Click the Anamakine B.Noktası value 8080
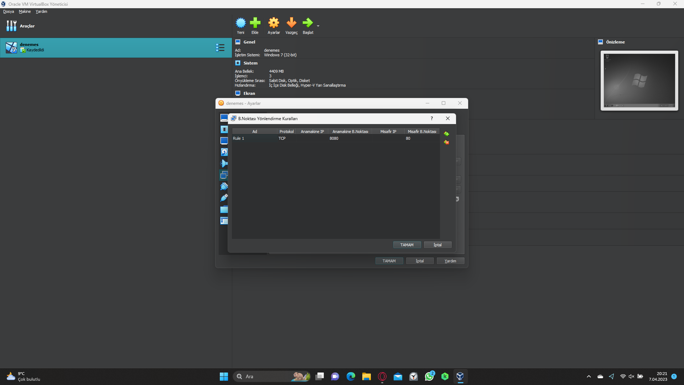Image resolution: width=684 pixels, height=385 pixels. [334, 138]
